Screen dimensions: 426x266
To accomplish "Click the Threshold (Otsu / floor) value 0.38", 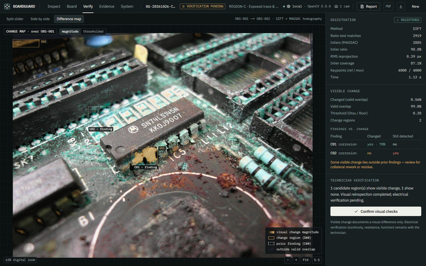I will 417,113.
